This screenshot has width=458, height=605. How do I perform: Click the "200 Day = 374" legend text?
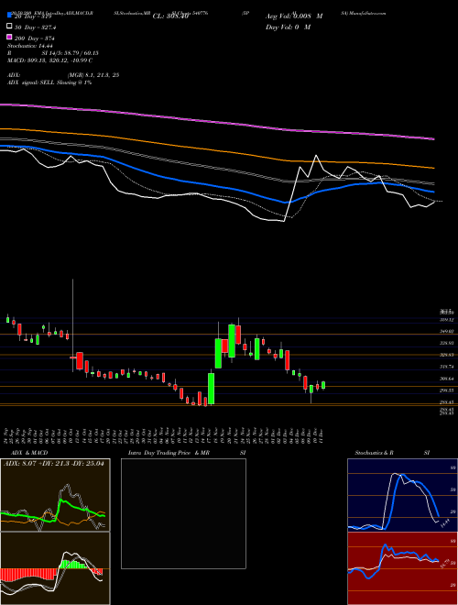point(34,38)
